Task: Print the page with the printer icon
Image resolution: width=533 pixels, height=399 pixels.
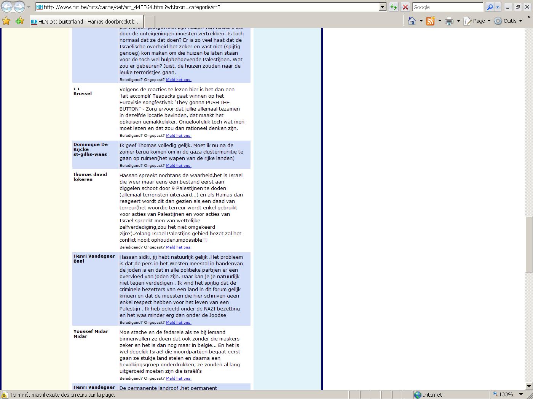Action: (x=449, y=21)
